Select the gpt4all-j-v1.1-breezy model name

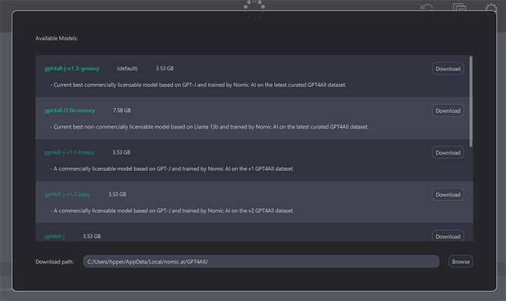[x=70, y=153]
